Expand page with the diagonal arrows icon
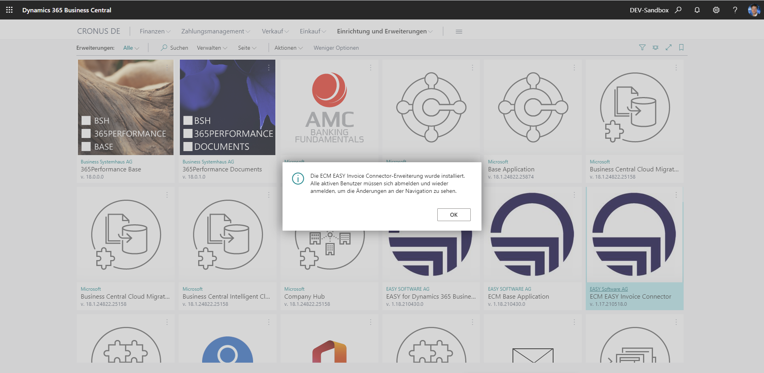764x373 pixels. point(668,48)
